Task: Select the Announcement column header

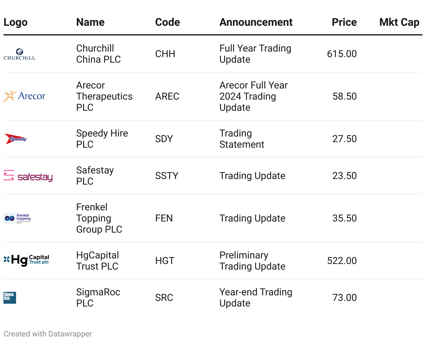Action: click(256, 22)
